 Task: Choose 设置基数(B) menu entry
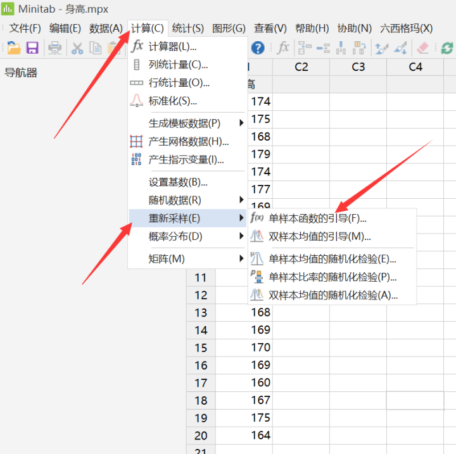click(187, 182)
